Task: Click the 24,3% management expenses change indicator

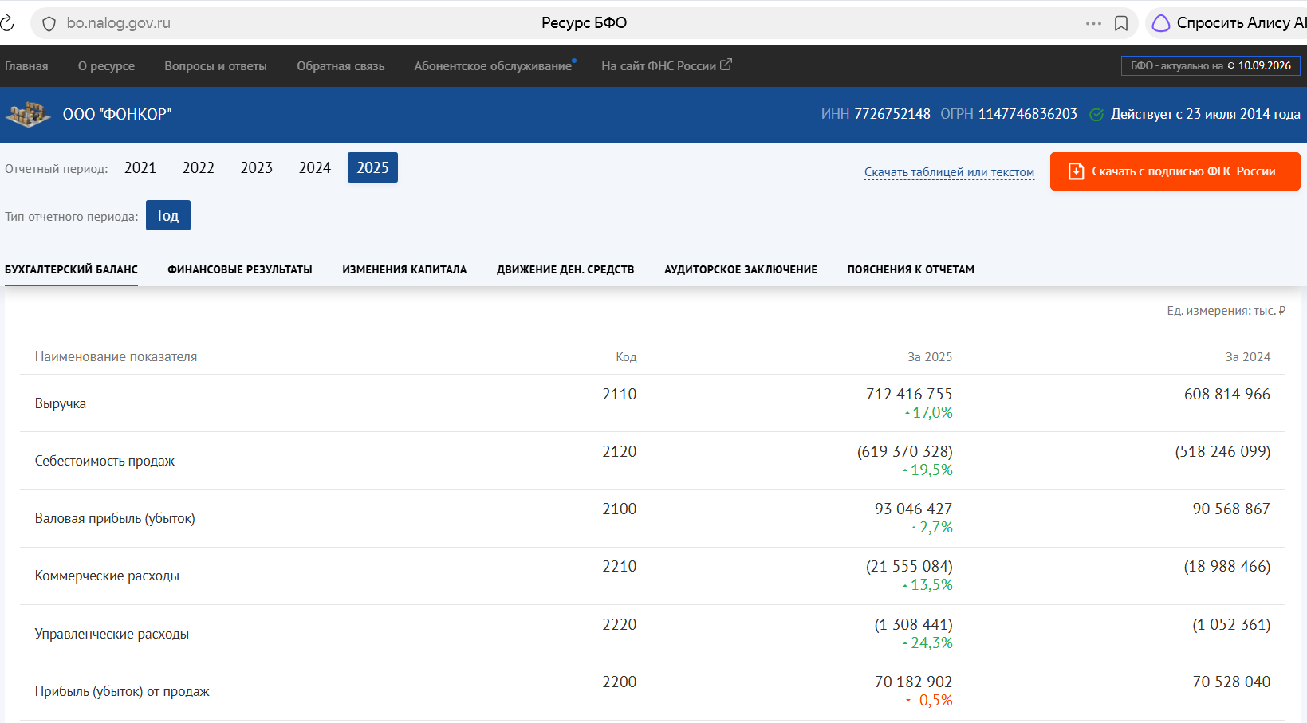Action: coord(928,643)
